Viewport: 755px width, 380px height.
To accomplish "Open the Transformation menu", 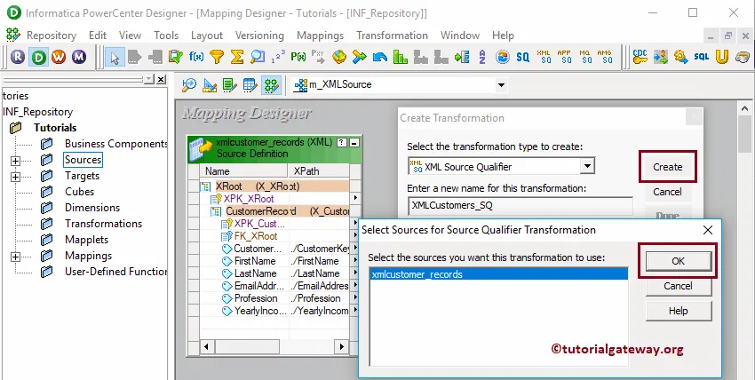I will click(392, 36).
